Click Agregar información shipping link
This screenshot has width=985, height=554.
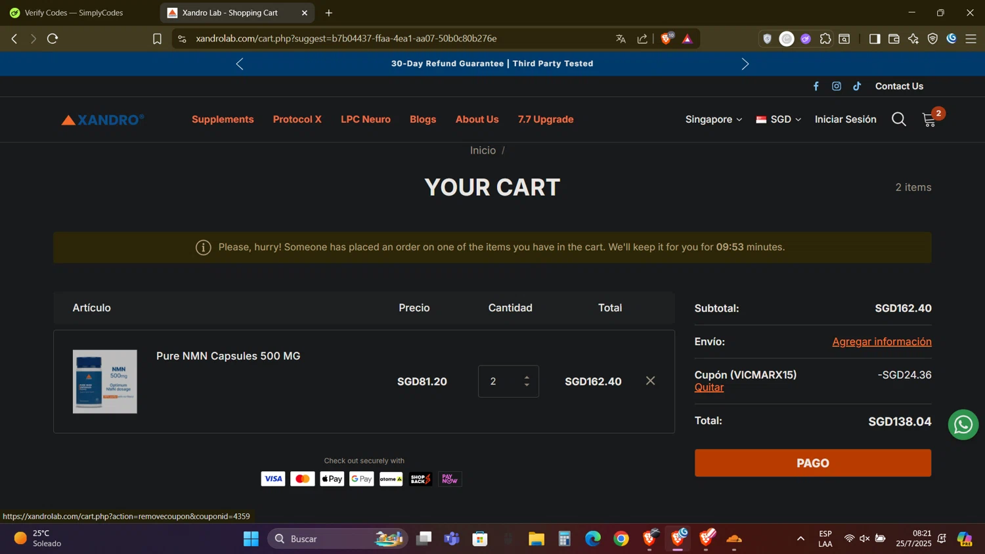[882, 341]
